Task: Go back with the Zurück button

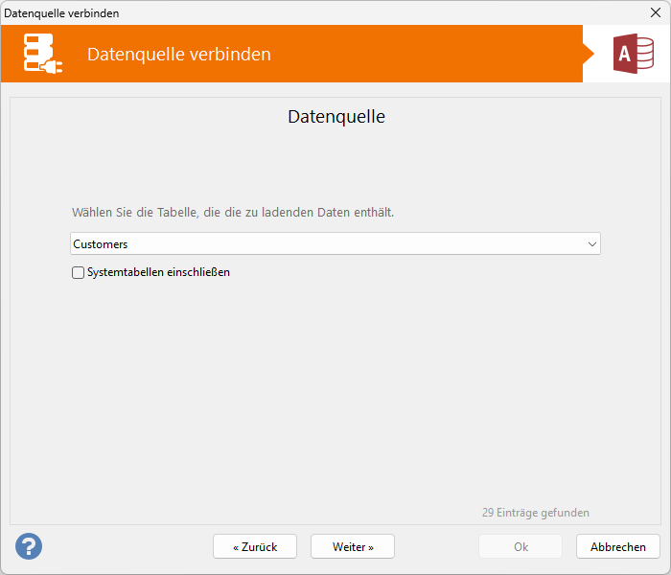Action: pos(255,546)
